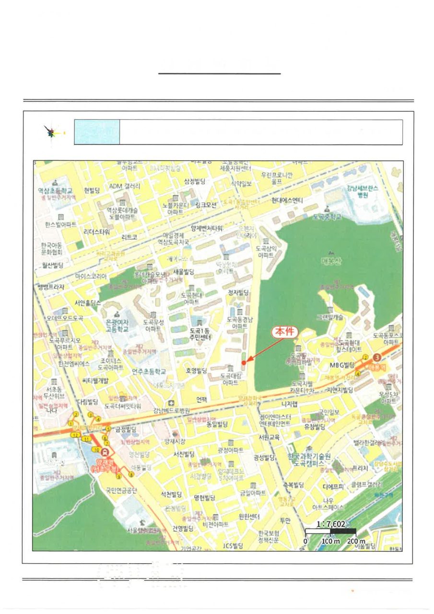The height and width of the screenshot is (614, 434).
Task: Click the building icon above 광성아파트
Action: pos(231,442)
